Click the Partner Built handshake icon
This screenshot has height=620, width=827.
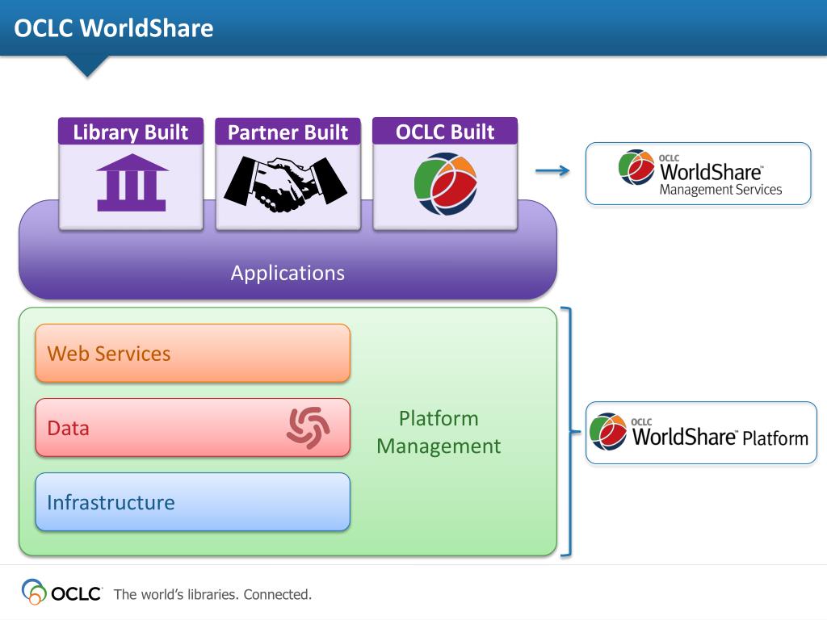(285, 184)
